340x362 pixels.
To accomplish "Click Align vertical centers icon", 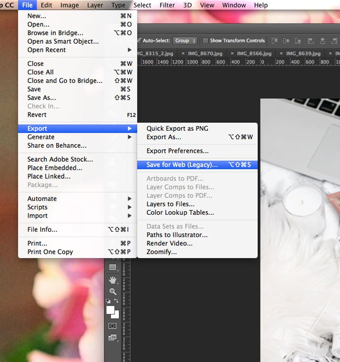I will click(286, 41).
